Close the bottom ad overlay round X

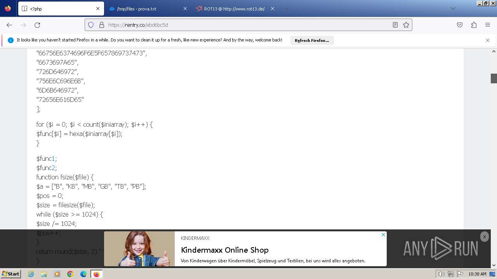tap(484, 237)
